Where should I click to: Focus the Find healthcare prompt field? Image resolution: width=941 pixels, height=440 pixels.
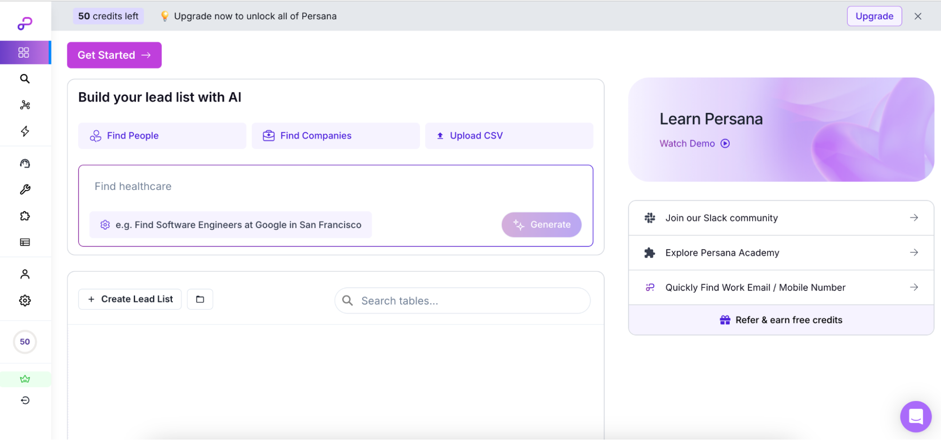pyautogui.click(x=335, y=187)
